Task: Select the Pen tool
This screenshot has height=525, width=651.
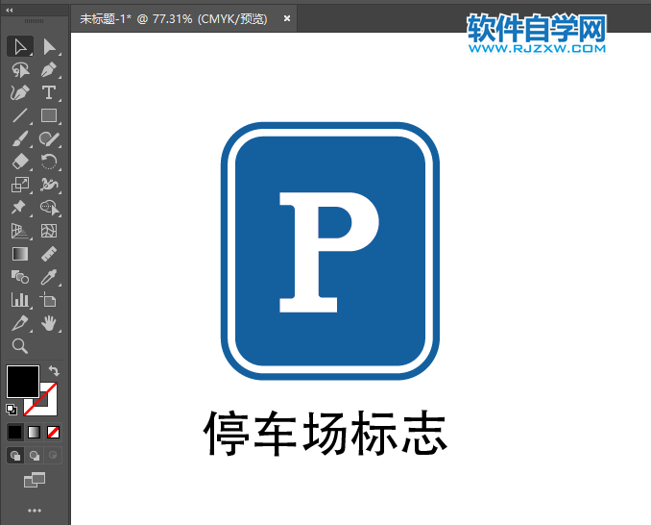Action: tap(49, 69)
